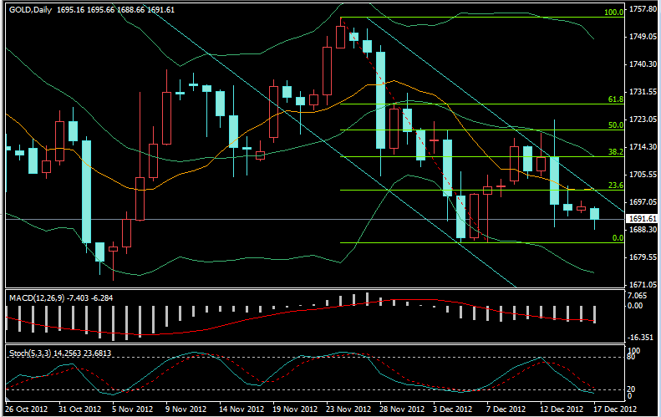661x417 pixels.
Task: Select the 38.2 Fibonacci level label
Action: tap(616, 152)
